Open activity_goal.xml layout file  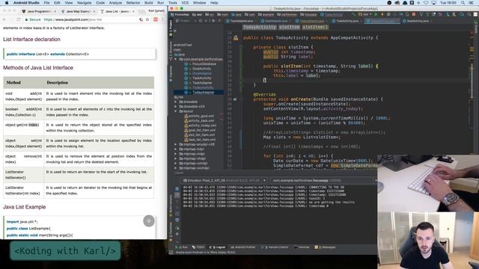[201, 117]
